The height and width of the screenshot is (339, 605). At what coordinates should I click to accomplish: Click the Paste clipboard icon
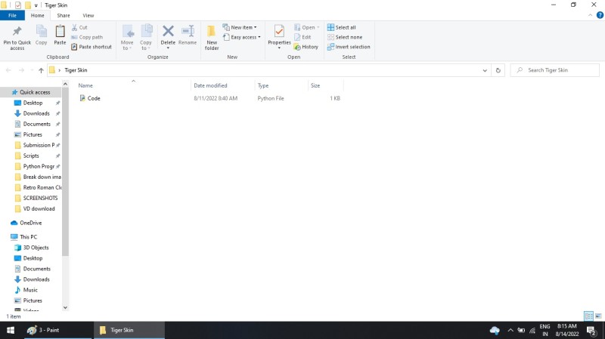(x=60, y=31)
